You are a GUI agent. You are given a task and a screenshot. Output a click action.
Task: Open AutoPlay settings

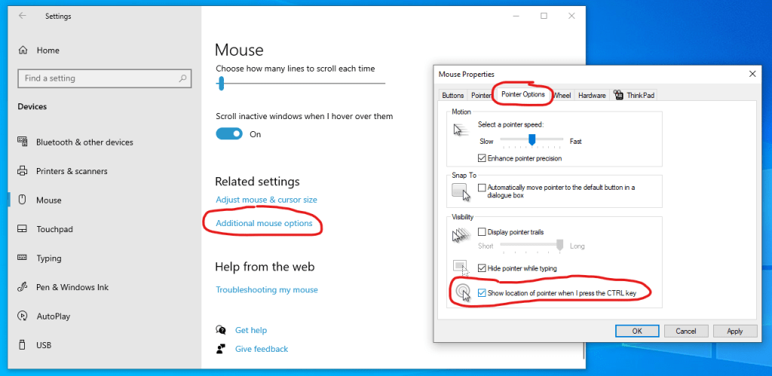pos(53,316)
